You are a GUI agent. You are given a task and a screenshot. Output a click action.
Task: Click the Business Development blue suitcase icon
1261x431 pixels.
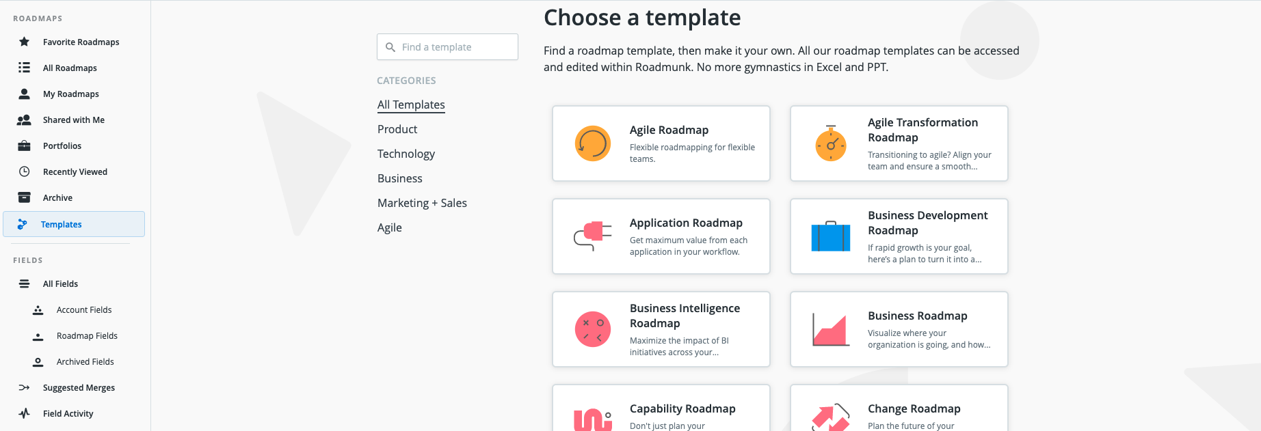(x=830, y=236)
